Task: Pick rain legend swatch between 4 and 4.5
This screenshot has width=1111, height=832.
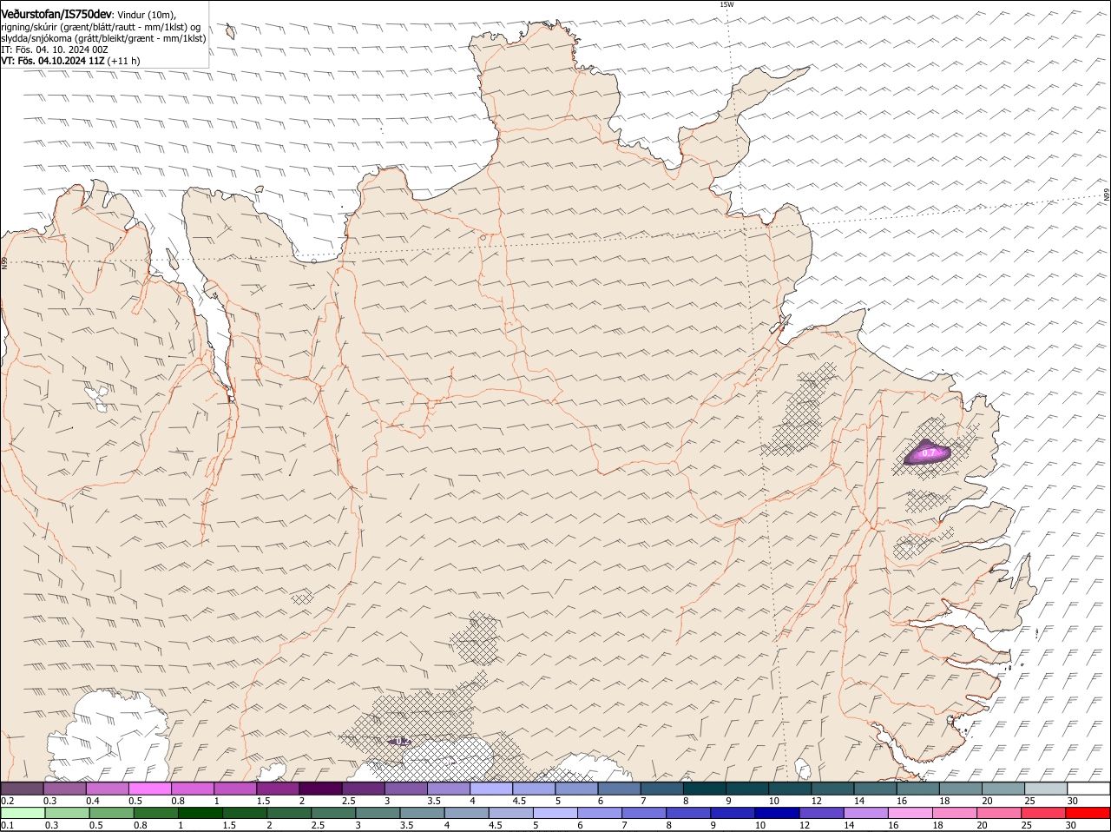Action: click(x=466, y=813)
